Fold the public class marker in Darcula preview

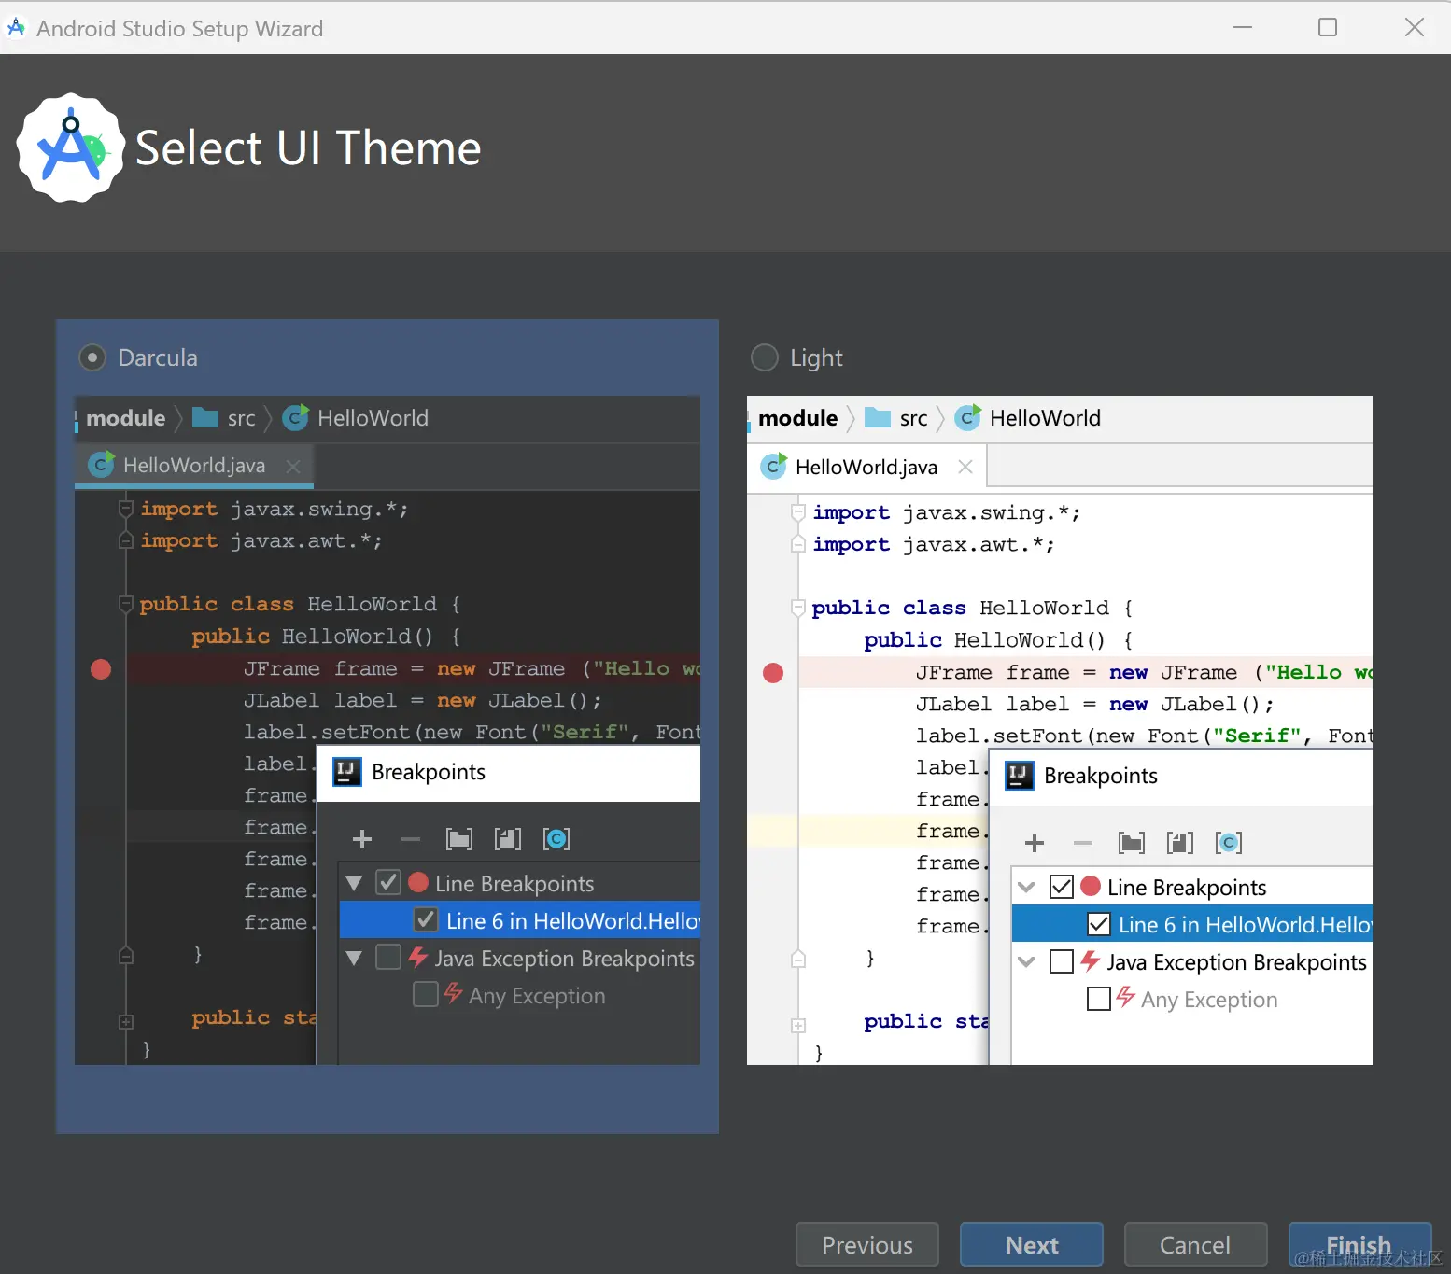click(126, 604)
